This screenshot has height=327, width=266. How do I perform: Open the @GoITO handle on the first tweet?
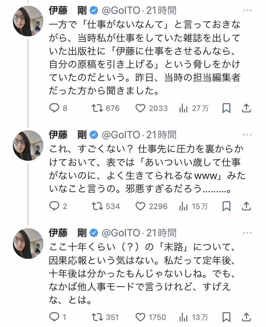pos(121,10)
